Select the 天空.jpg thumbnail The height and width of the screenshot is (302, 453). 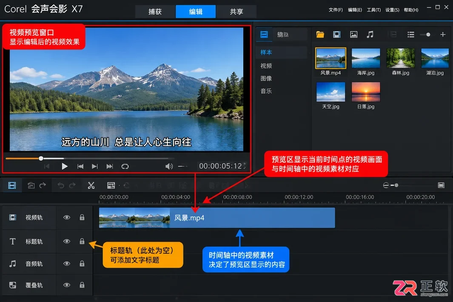(330, 92)
